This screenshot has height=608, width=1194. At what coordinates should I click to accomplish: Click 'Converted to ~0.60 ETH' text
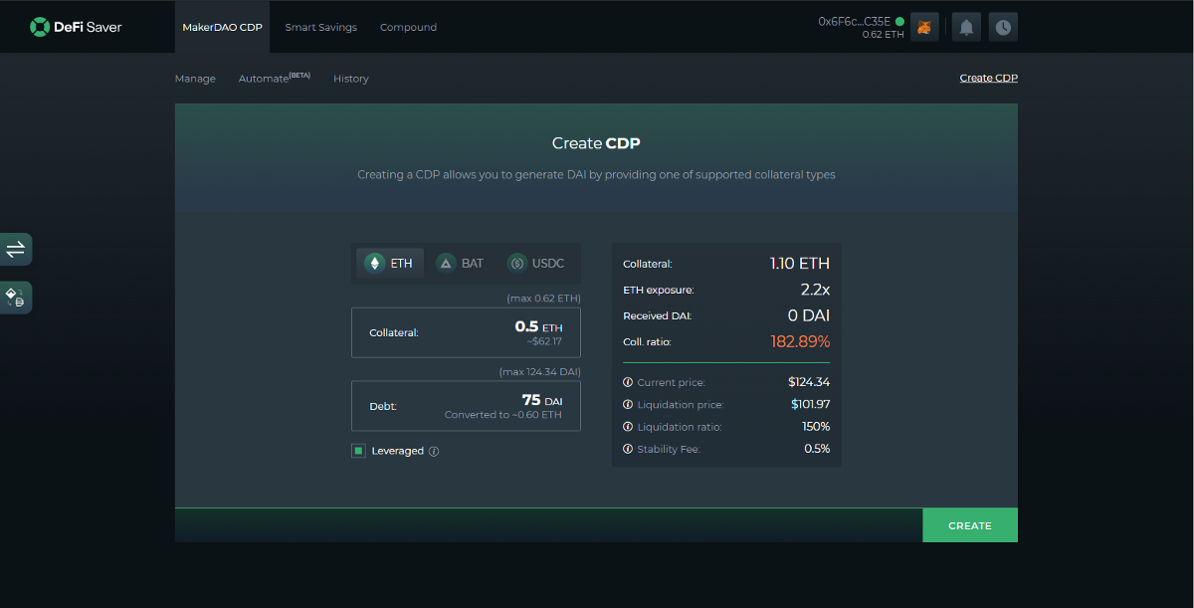[x=503, y=415]
